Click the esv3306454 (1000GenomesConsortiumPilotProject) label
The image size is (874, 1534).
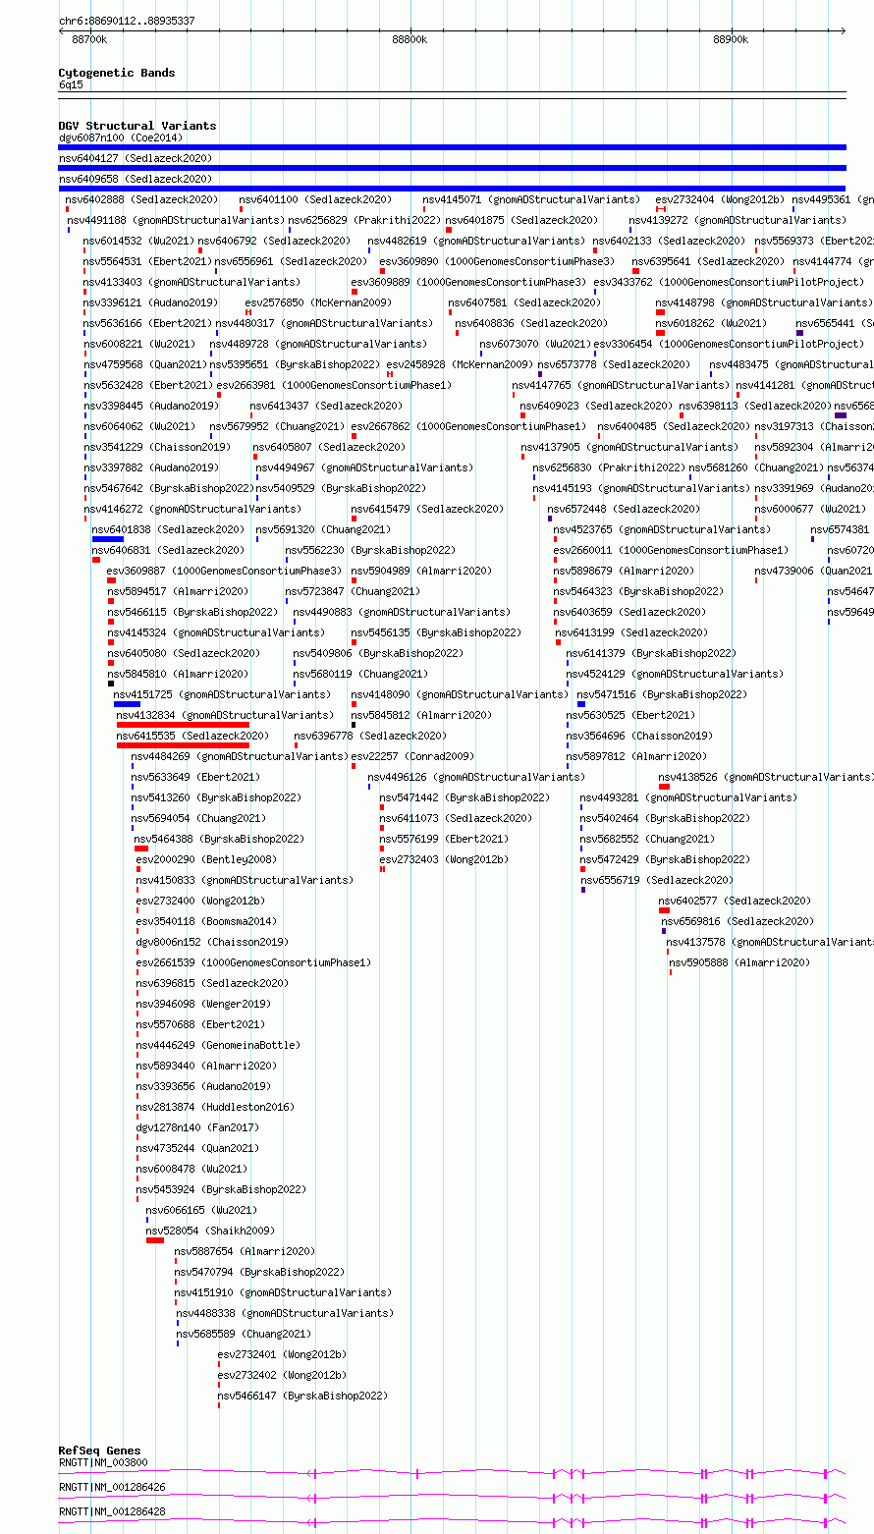(x=729, y=344)
